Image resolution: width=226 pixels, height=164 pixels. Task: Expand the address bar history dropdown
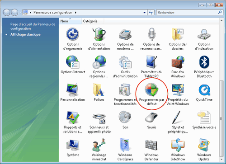point(145,13)
